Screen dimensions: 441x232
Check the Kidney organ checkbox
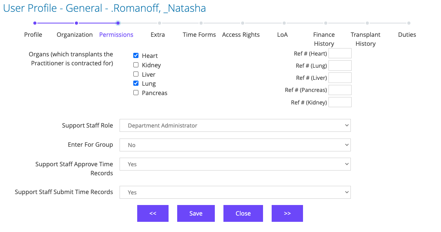[x=136, y=65]
